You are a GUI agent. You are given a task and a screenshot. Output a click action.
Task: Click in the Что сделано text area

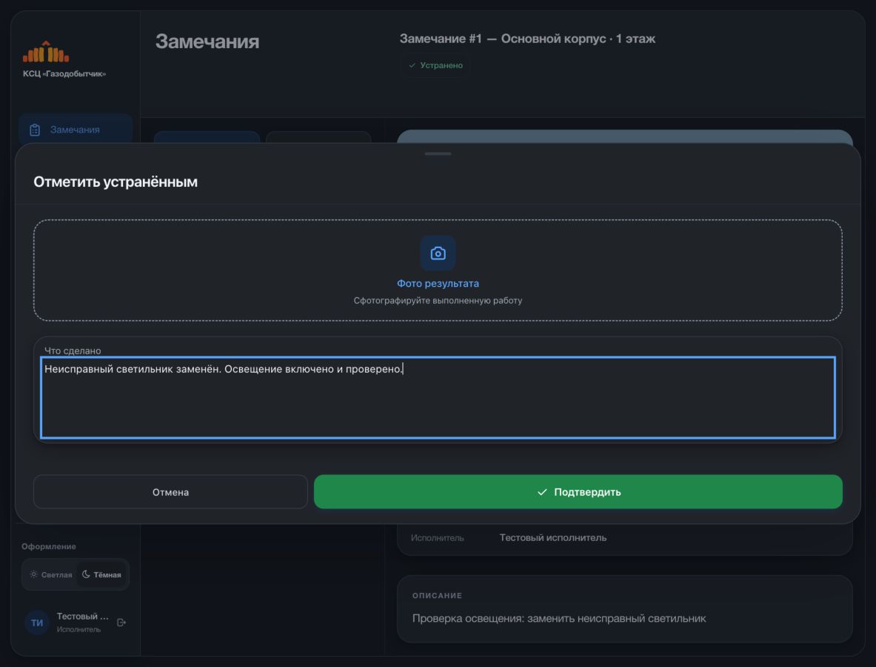click(438, 397)
